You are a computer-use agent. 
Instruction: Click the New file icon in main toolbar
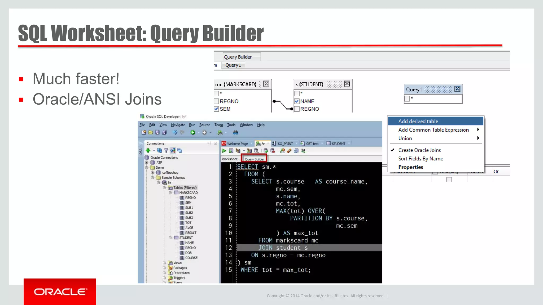(x=144, y=132)
